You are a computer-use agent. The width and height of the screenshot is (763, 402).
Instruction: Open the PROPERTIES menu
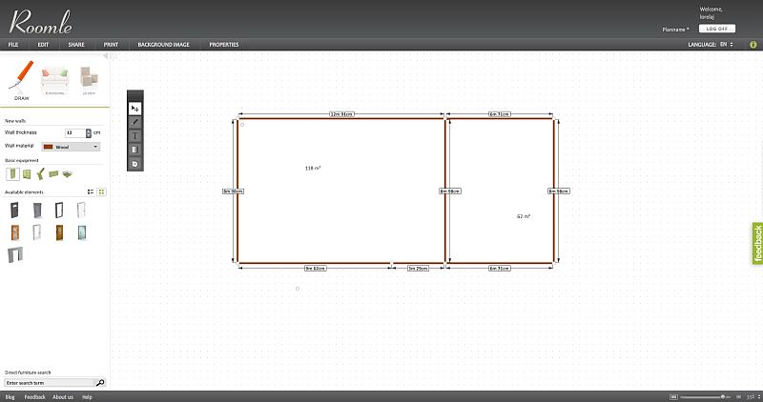pyautogui.click(x=224, y=44)
